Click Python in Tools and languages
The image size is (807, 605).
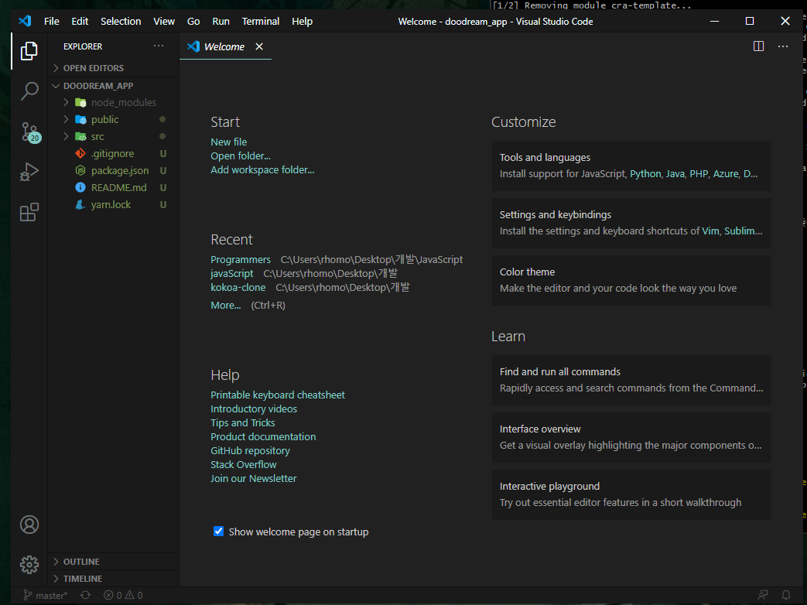[645, 174]
